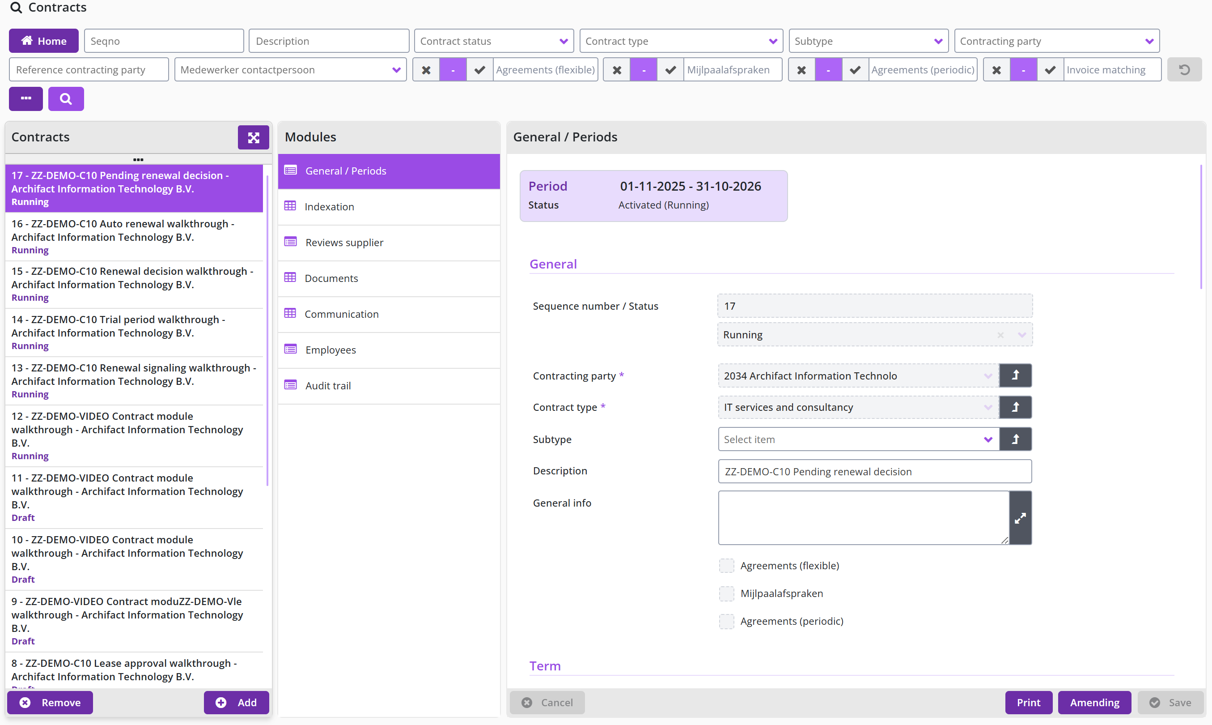Click the Remove contract button
1212x725 pixels.
click(x=50, y=703)
